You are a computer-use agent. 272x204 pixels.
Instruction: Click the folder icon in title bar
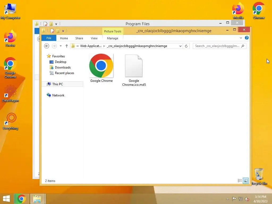point(43,31)
